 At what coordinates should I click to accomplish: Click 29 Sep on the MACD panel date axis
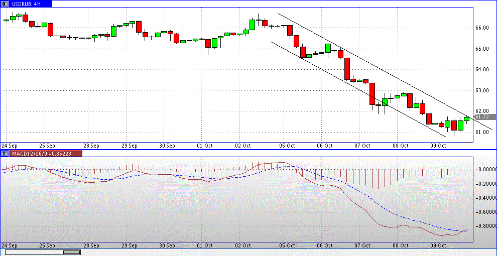click(129, 245)
